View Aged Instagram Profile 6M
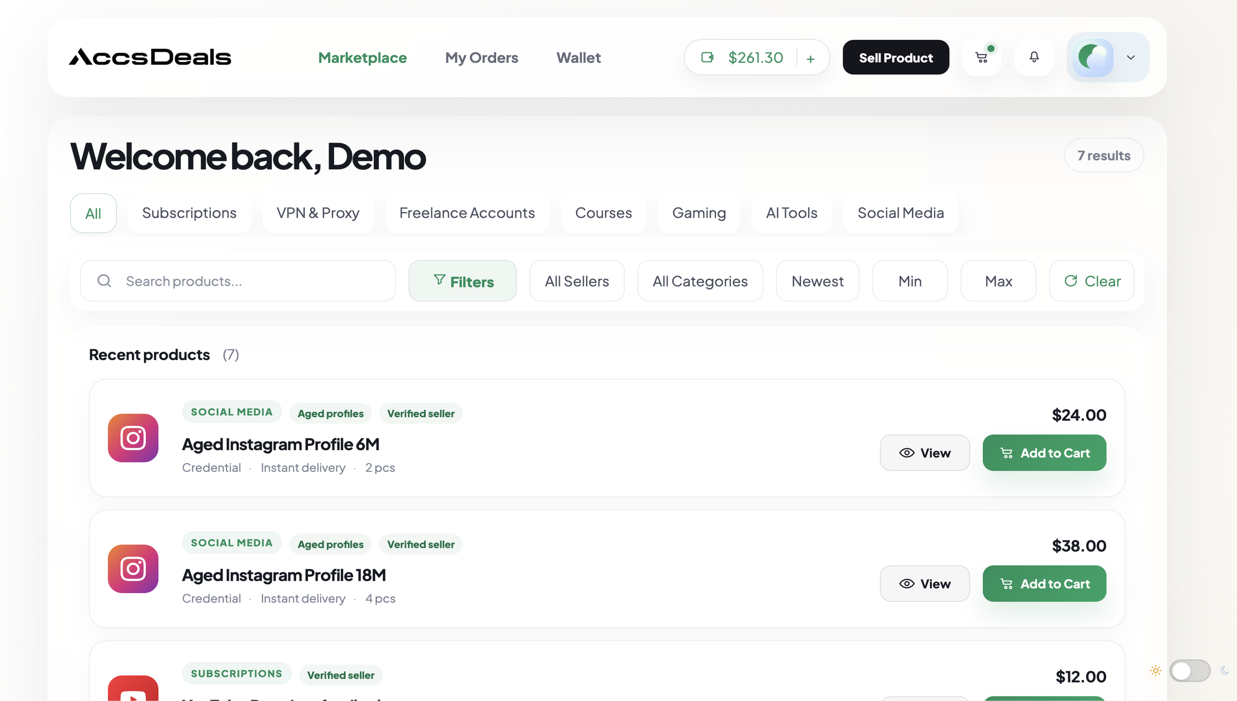 [925, 453]
